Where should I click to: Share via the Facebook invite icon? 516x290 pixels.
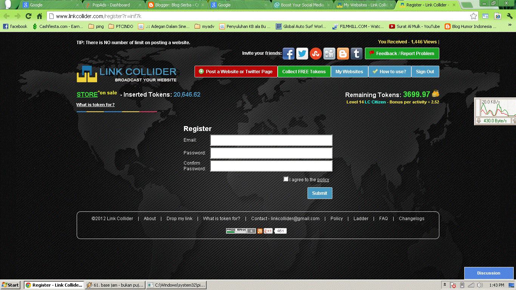[289, 54]
